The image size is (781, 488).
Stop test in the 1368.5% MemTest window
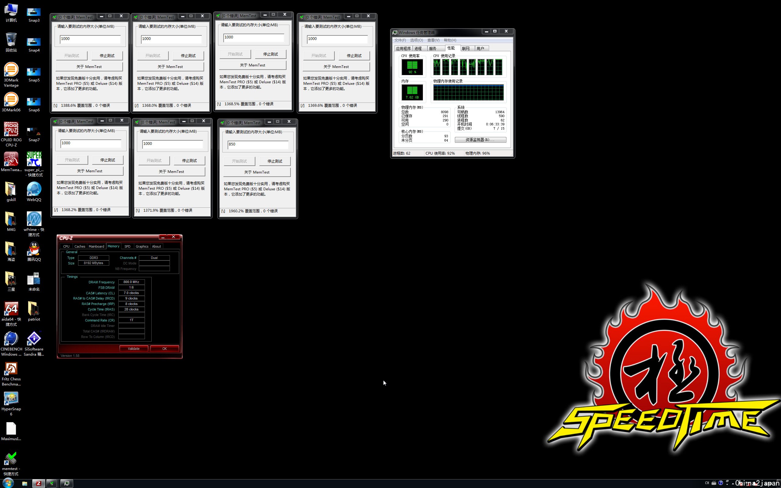[270, 54]
